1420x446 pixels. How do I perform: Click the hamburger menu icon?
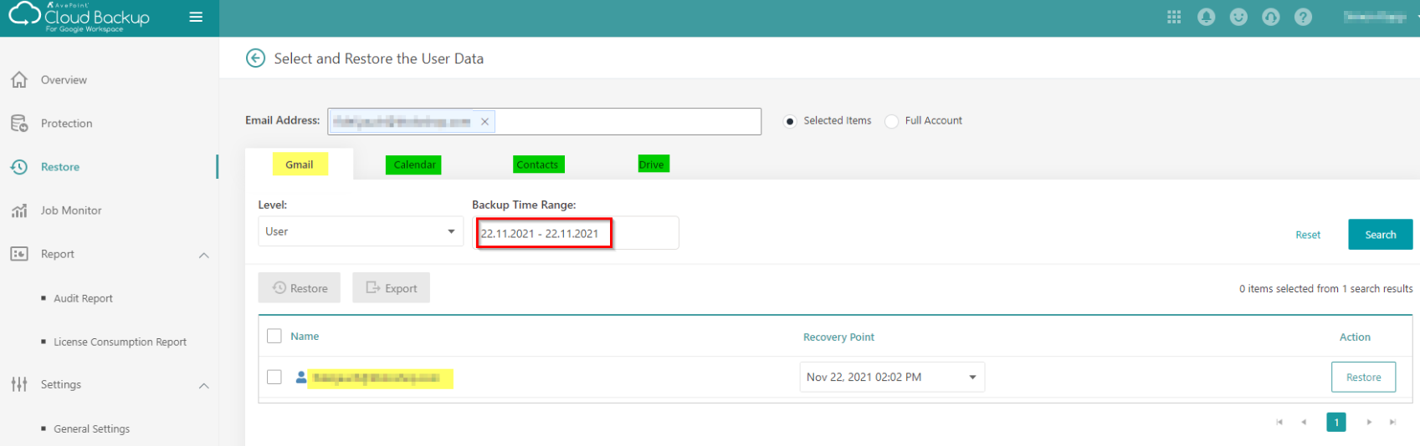point(196,17)
